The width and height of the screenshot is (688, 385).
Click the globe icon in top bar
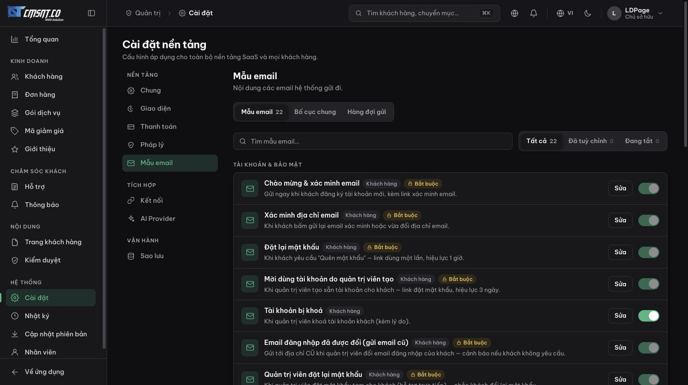pyautogui.click(x=515, y=13)
